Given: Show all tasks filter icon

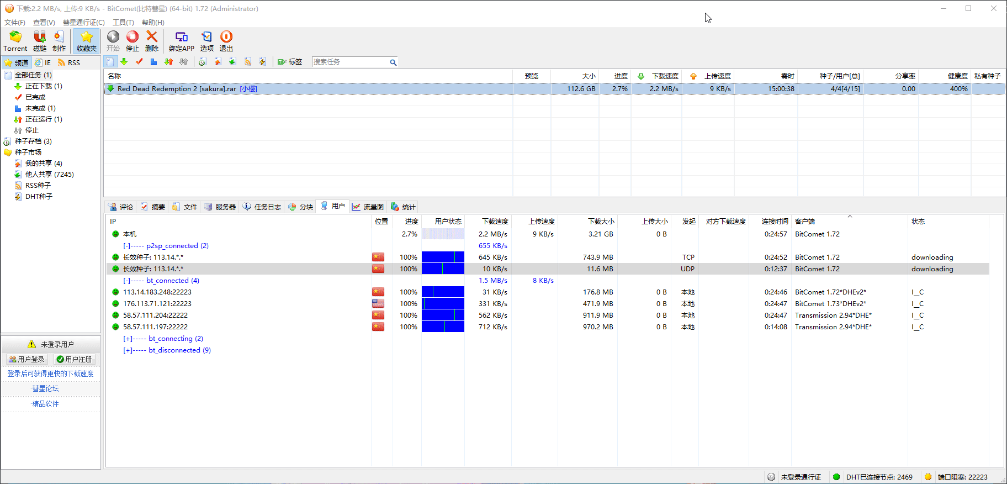Looking at the screenshot, I should (x=110, y=62).
